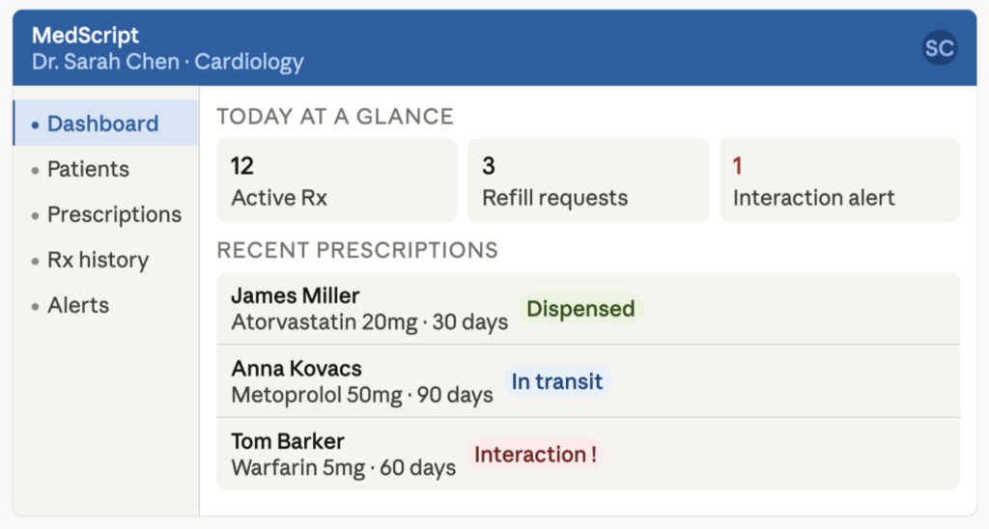Go to Patients in the sidebar
Image resolution: width=989 pixels, height=529 pixels.
click(88, 169)
